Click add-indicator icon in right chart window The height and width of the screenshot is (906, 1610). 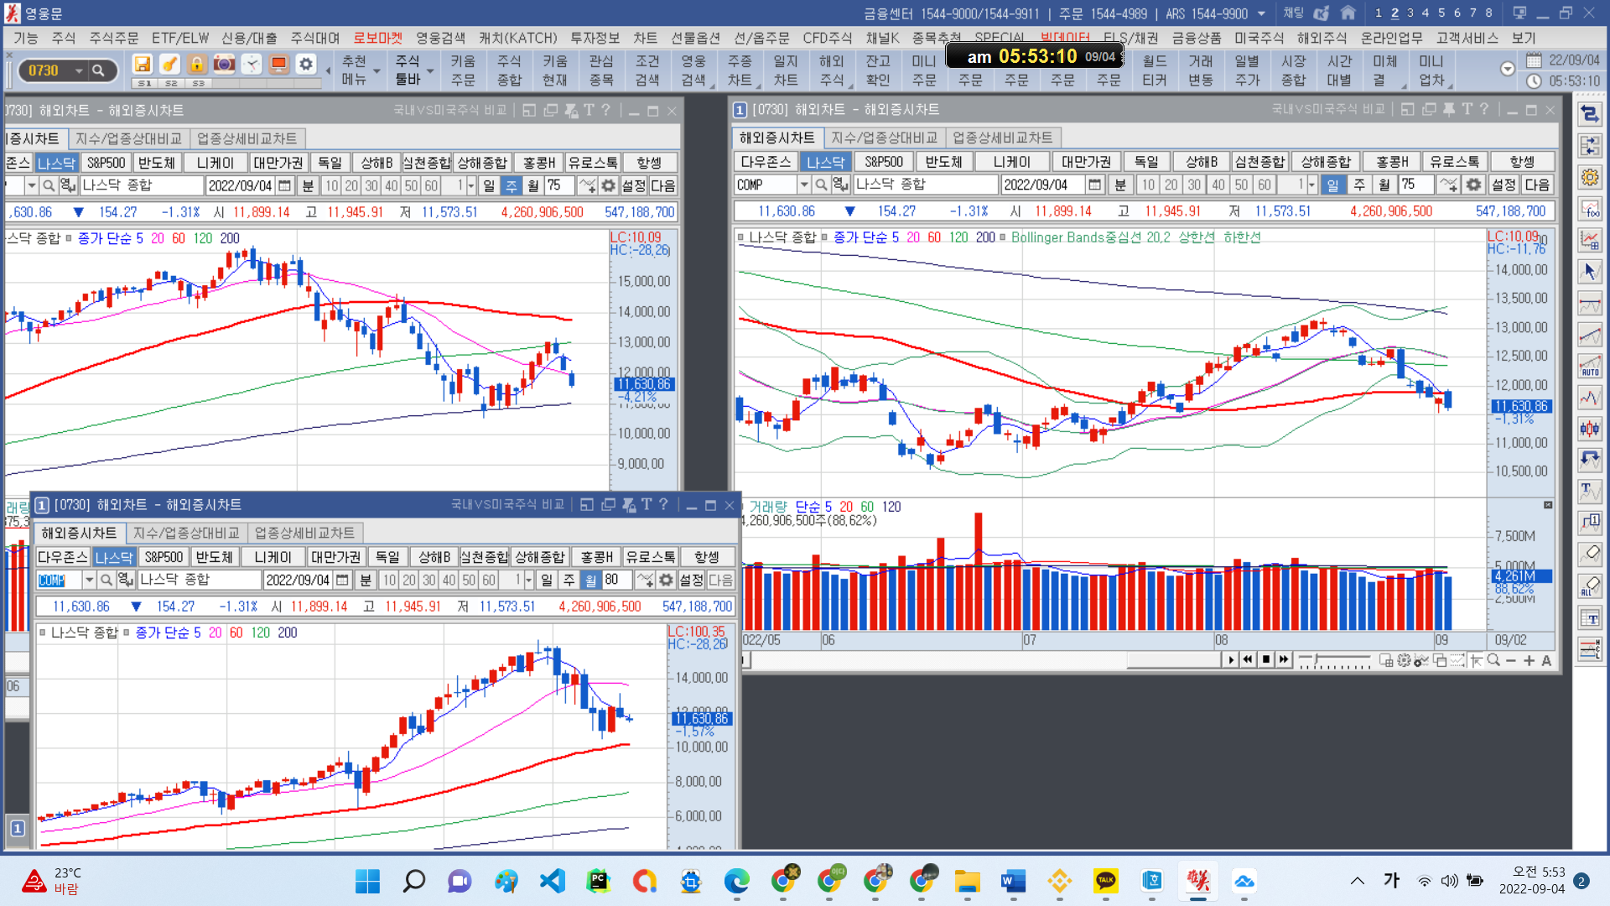(1448, 185)
